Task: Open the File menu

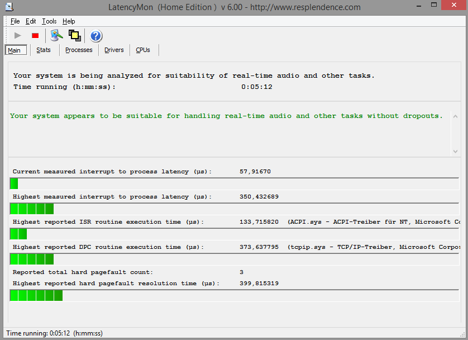Action: coord(15,21)
